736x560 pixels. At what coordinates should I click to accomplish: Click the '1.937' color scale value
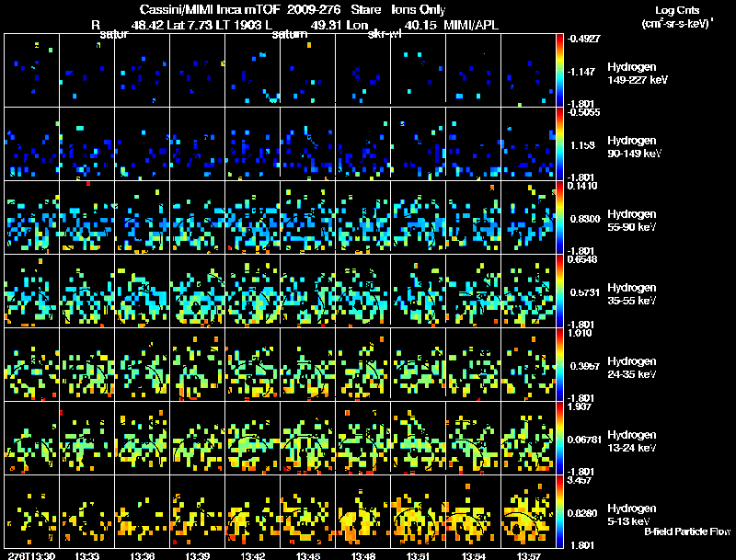tap(580, 406)
